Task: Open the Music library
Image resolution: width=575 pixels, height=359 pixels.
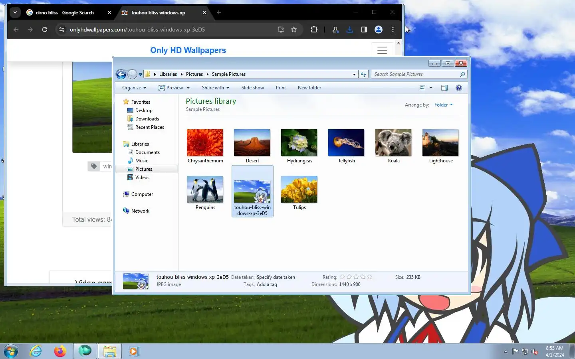Action: point(138,161)
